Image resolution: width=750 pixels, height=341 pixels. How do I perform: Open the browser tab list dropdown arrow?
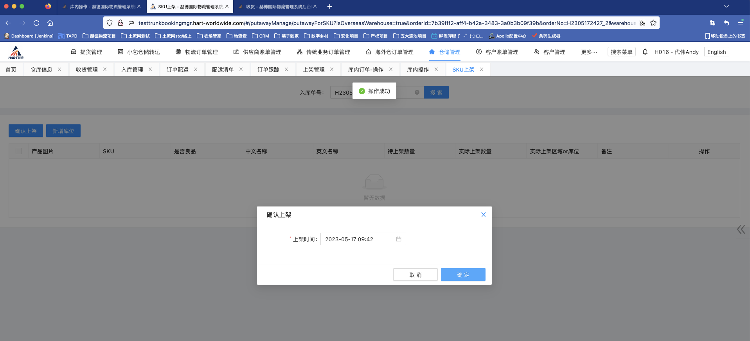[726, 6]
